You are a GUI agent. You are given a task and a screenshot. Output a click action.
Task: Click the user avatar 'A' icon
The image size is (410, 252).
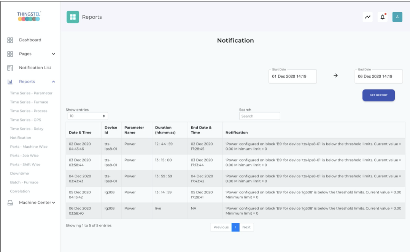pyautogui.click(x=397, y=17)
